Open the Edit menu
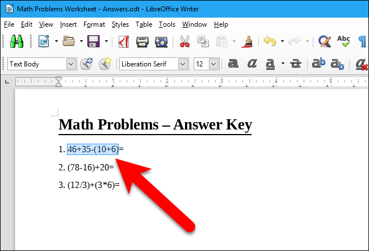 tap(27, 24)
